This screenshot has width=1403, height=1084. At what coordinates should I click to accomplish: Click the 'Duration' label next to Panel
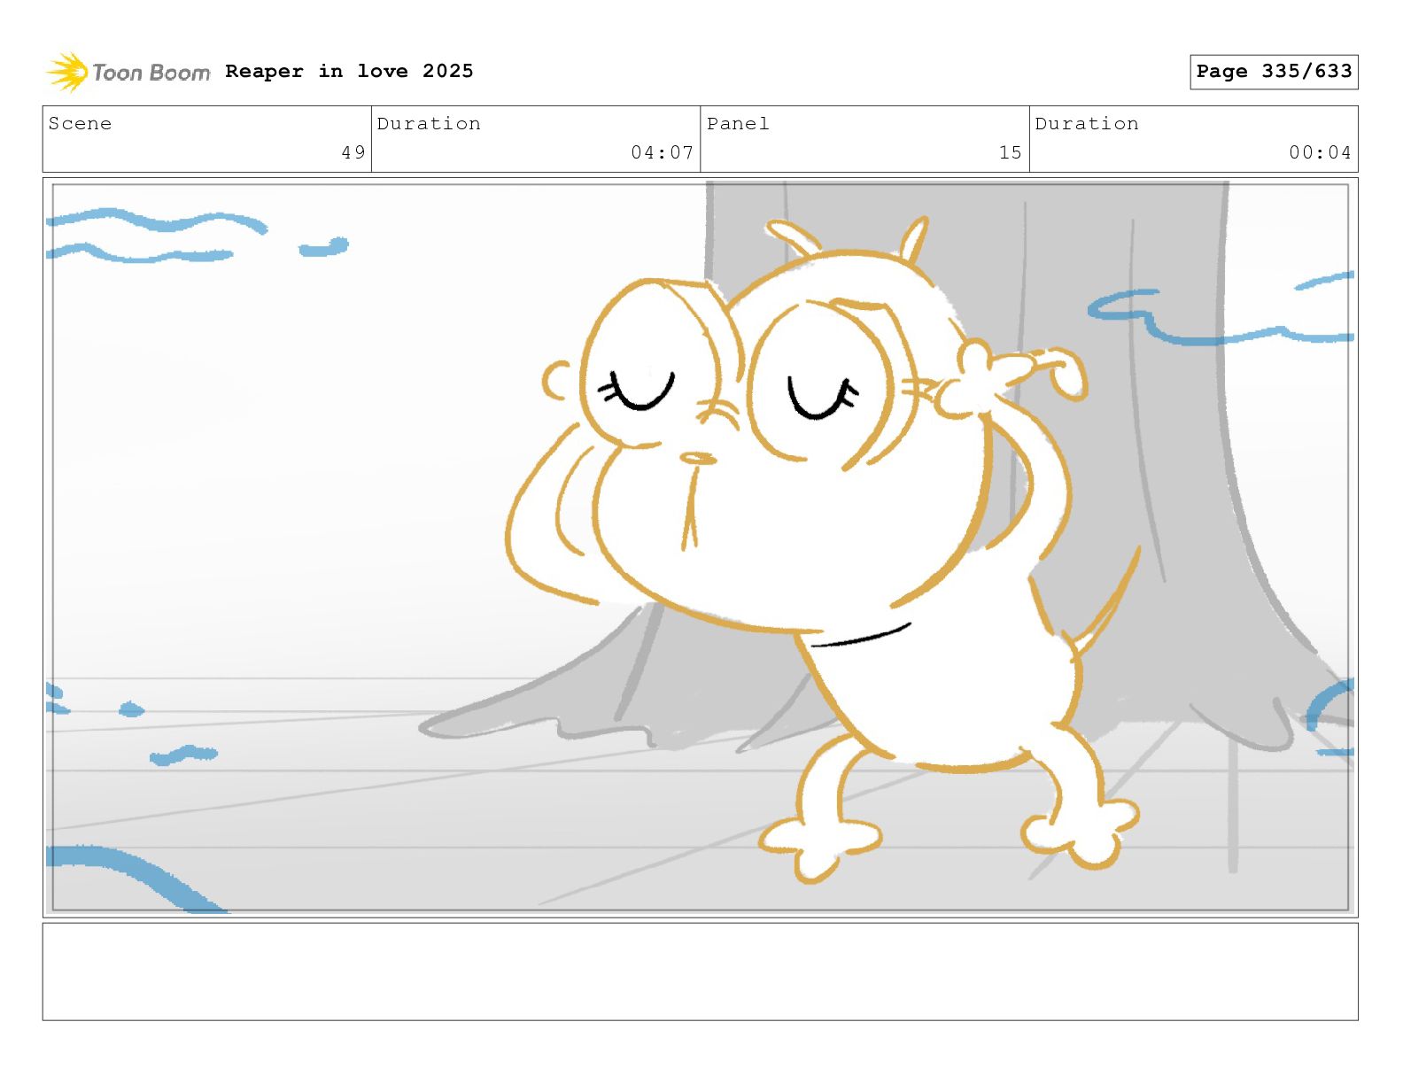click(1087, 124)
